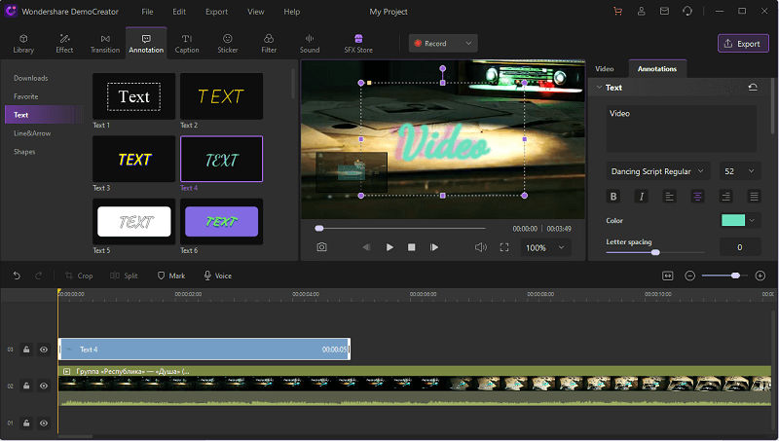Open the File menu
Screen dimensions: 779x441
coord(148,12)
